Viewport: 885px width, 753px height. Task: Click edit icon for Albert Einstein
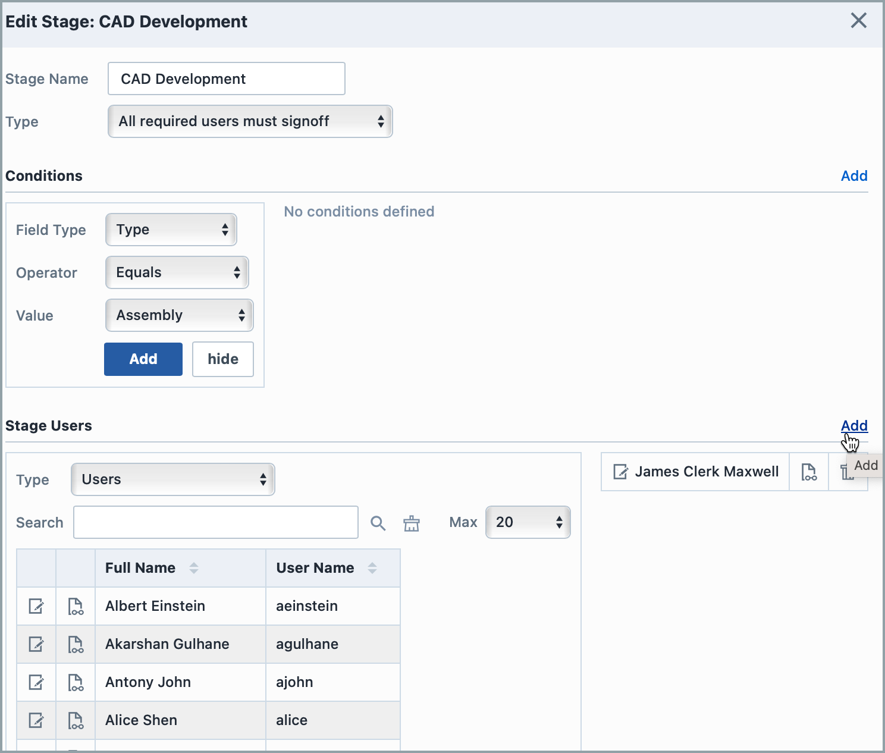[36, 606]
